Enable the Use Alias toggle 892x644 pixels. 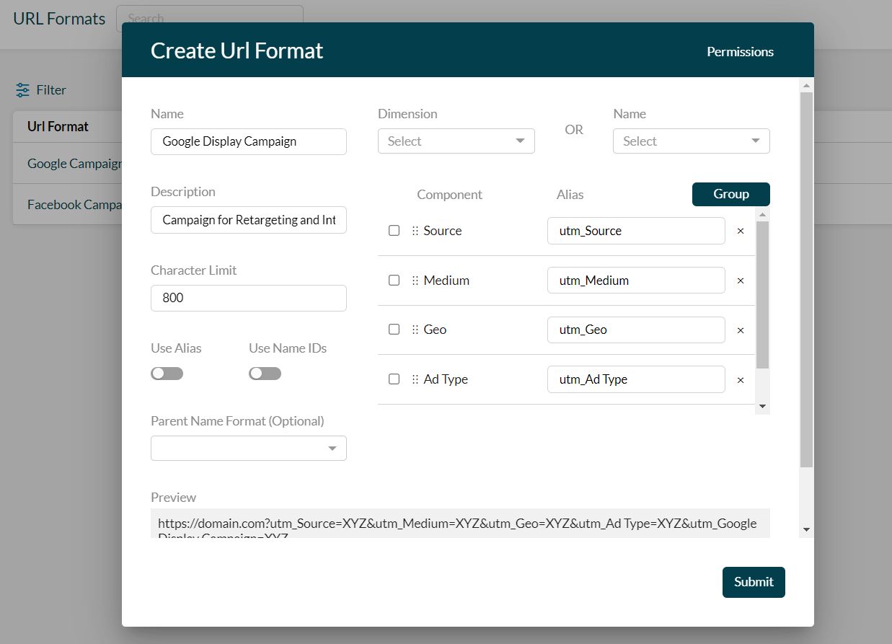(167, 373)
